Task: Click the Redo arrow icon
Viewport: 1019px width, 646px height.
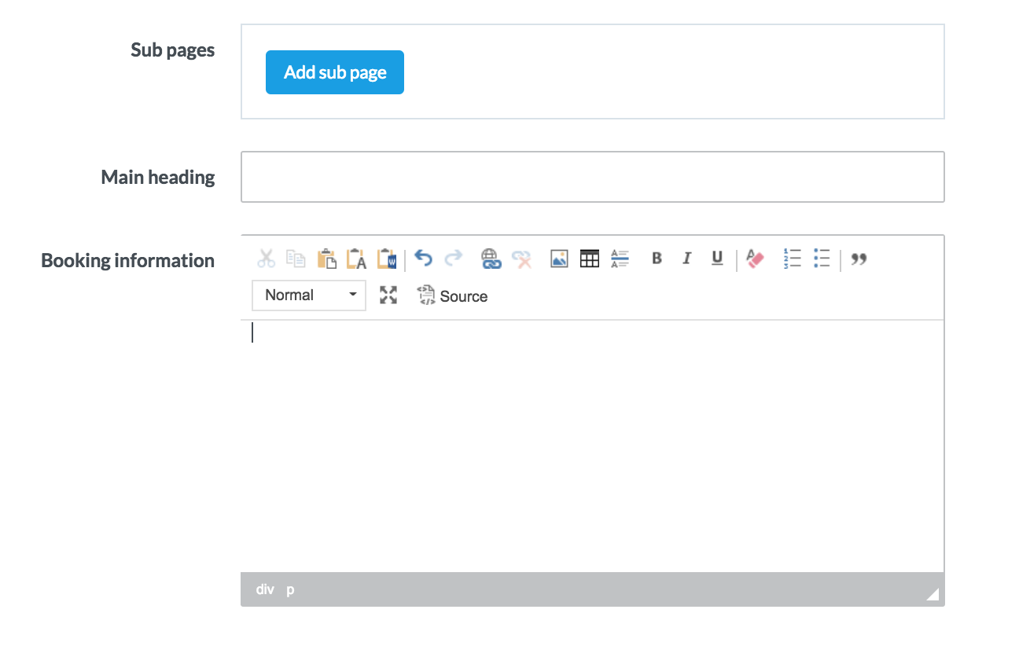Action: tap(454, 259)
